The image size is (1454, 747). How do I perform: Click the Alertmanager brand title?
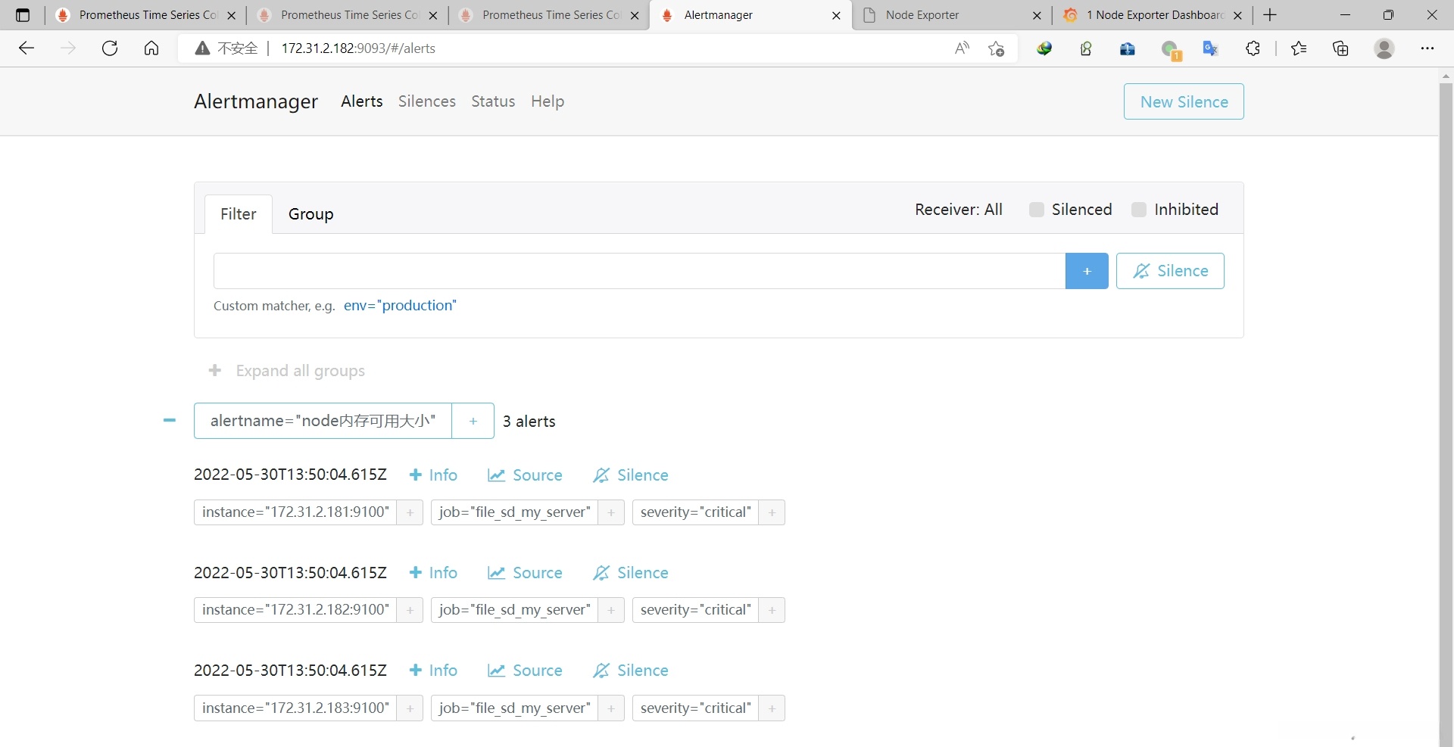(x=256, y=101)
